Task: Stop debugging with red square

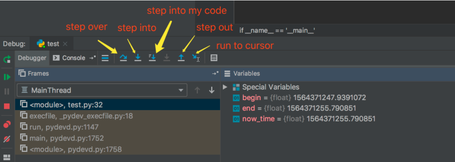Action: 7,106
